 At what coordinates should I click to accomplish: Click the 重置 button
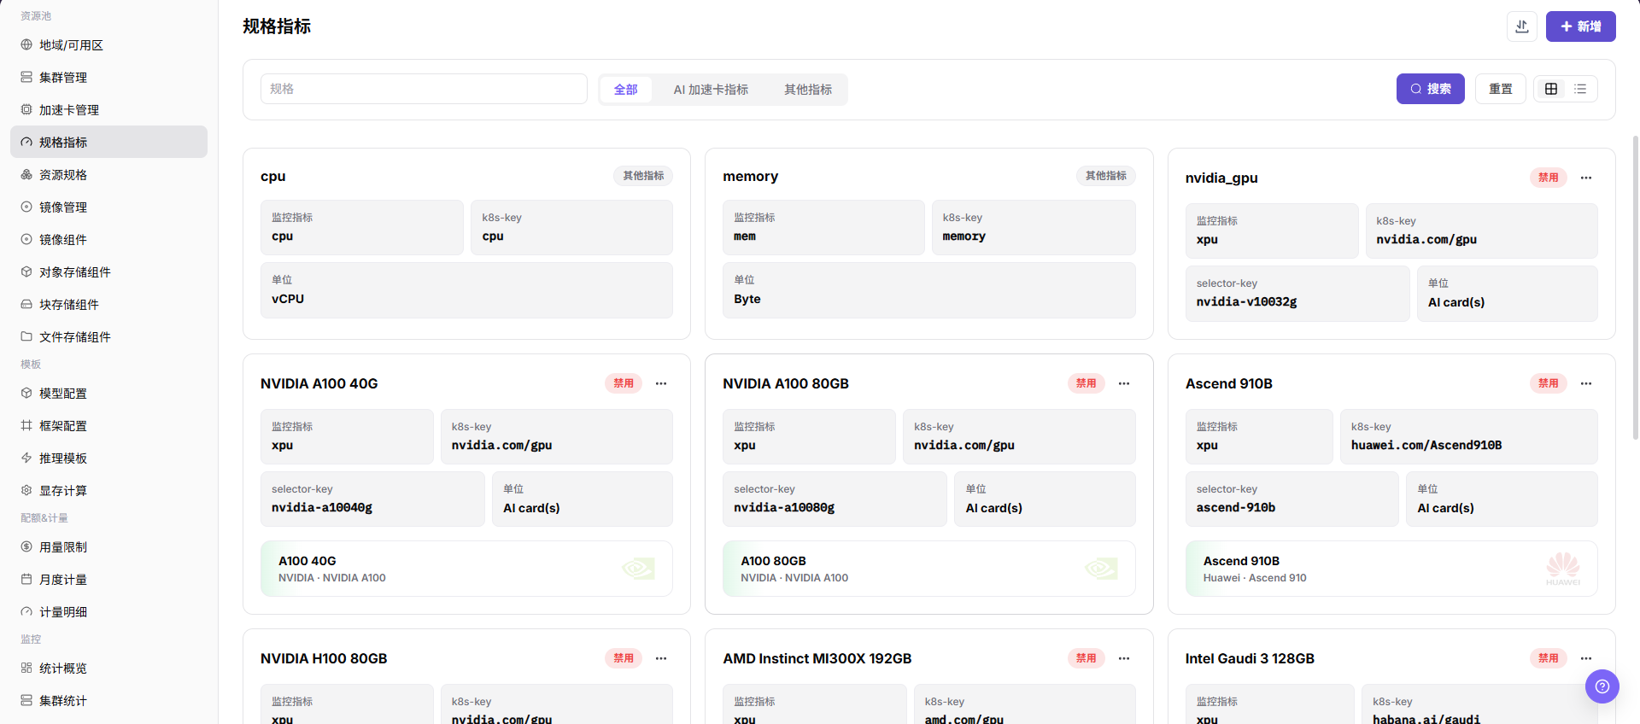click(1500, 89)
